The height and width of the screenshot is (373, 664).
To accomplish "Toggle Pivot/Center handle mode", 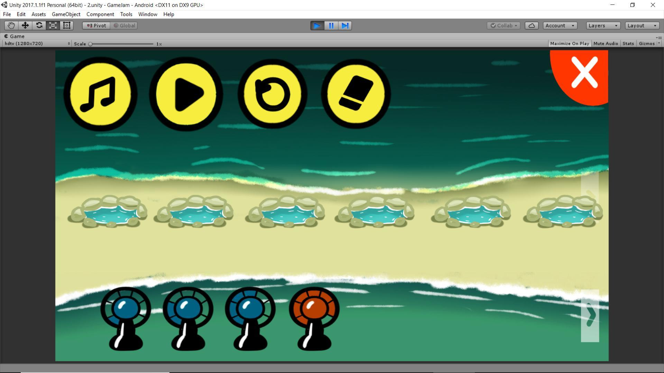I will (x=96, y=26).
